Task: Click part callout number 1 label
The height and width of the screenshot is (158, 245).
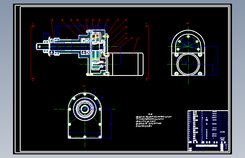Action: click(x=138, y=38)
